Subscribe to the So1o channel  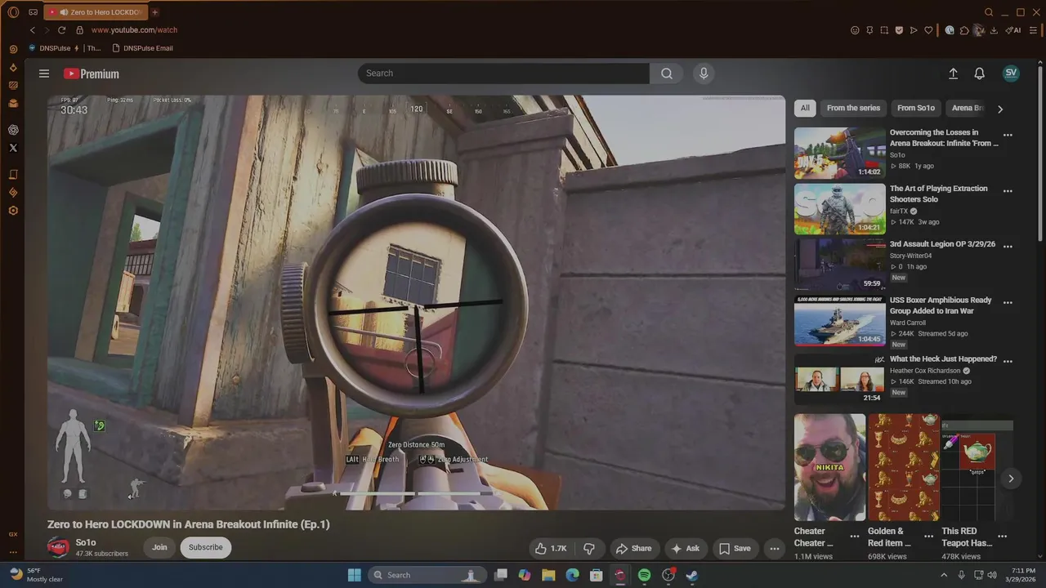[x=206, y=547]
